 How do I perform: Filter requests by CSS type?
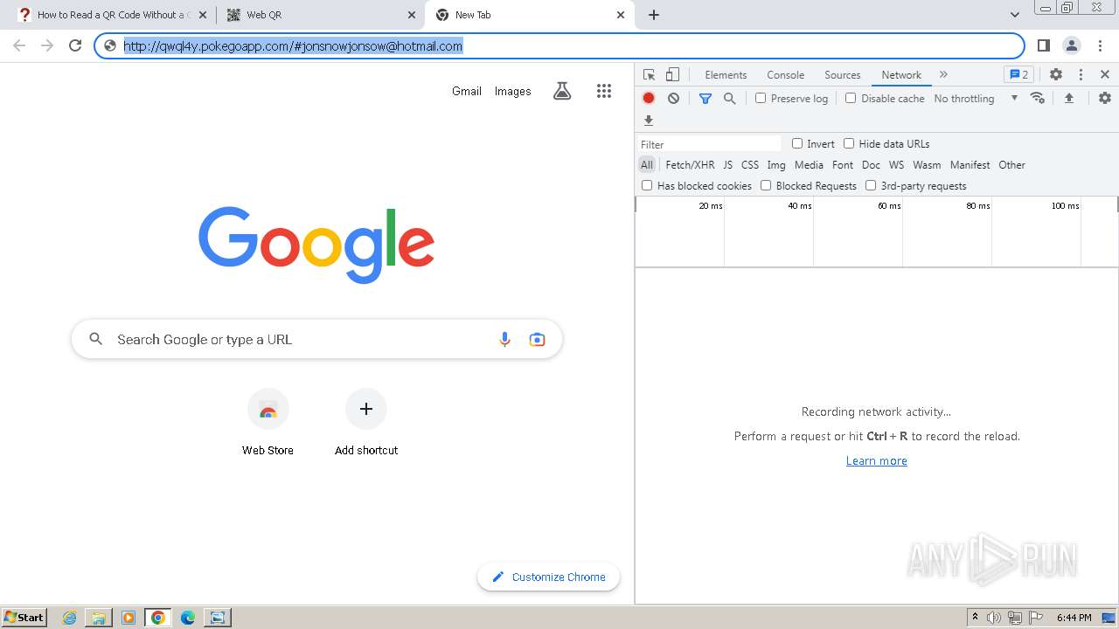tap(750, 165)
